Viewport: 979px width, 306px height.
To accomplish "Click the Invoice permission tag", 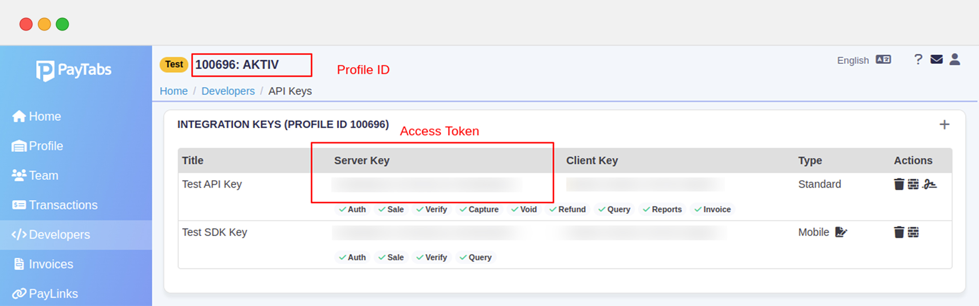I will pyautogui.click(x=712, y=209).
